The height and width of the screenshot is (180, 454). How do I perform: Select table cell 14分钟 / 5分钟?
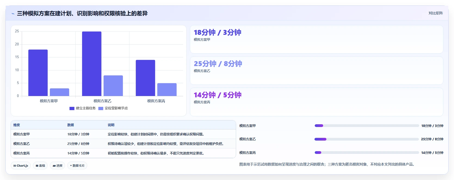pyautogui.click(x=78, y=153)
